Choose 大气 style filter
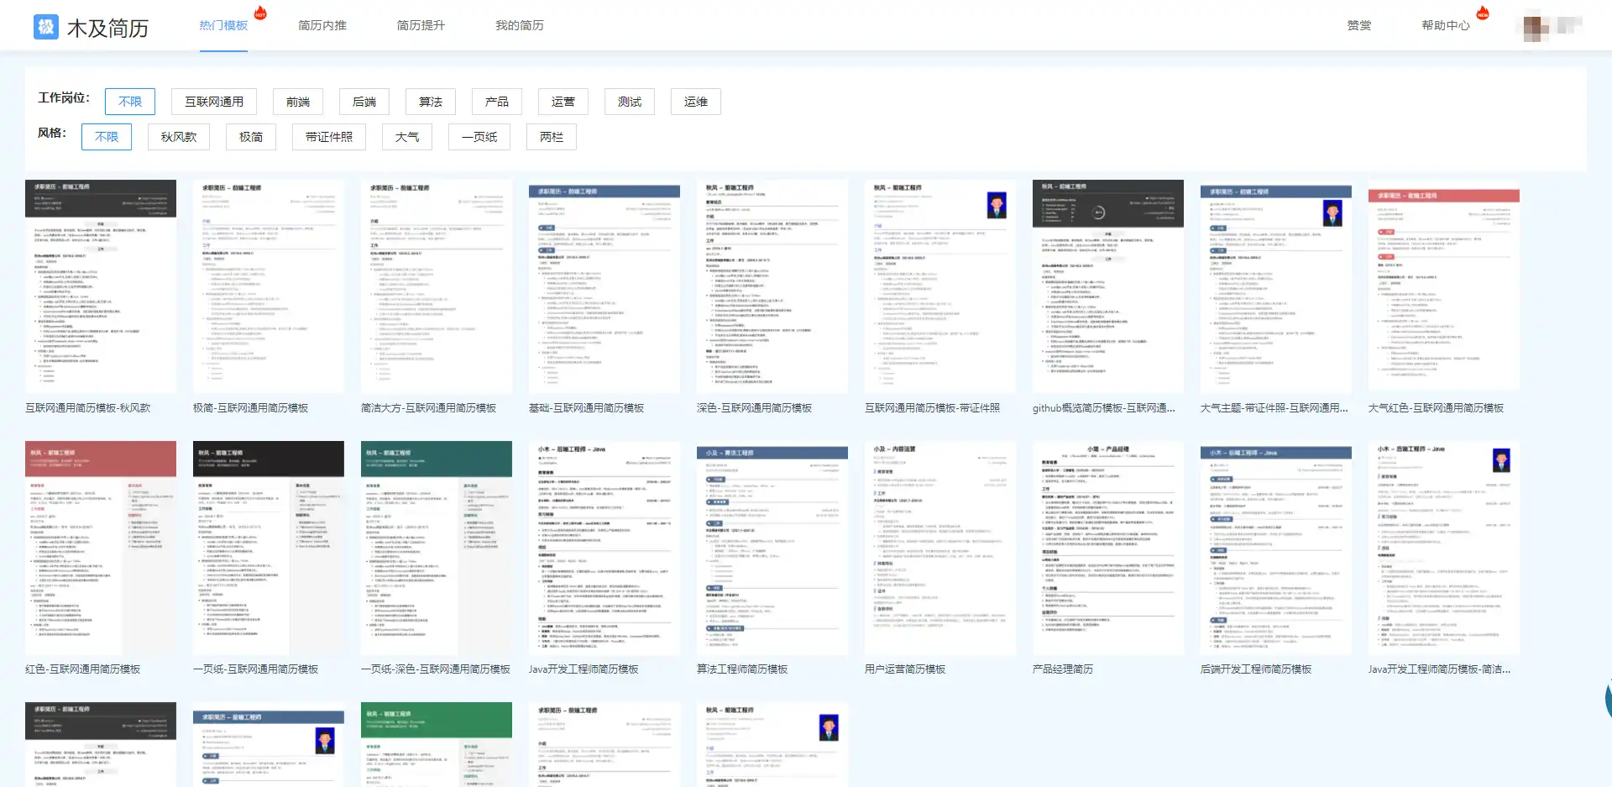 point(407,137)
